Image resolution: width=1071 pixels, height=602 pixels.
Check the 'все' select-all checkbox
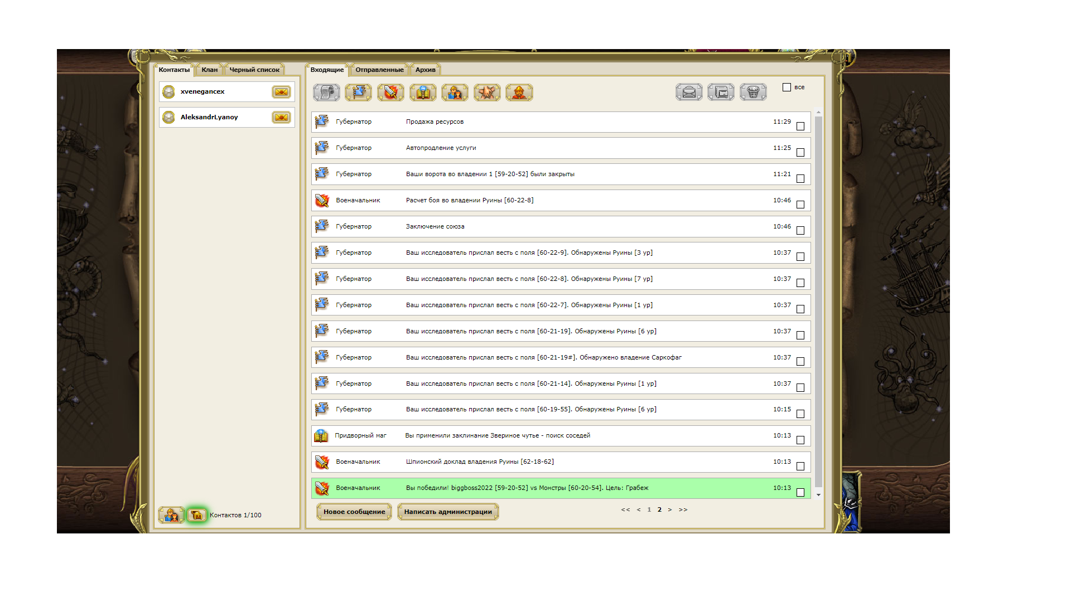[787, 88]
